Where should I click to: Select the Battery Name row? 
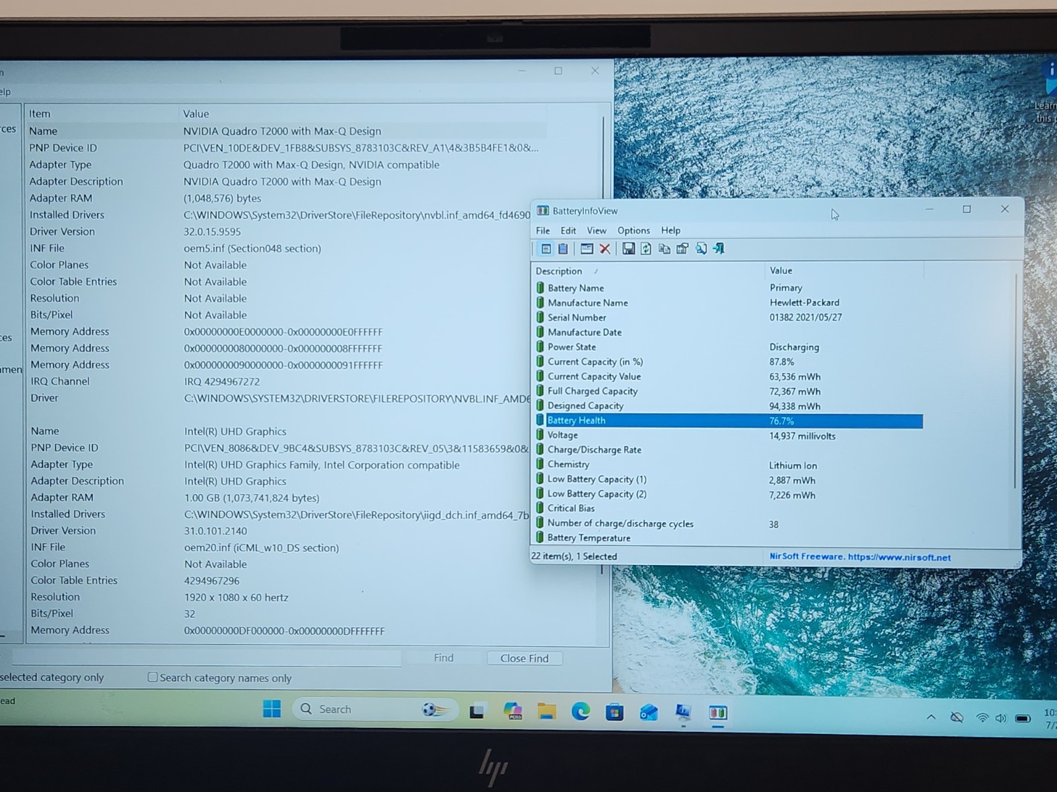tap(728, 288)
